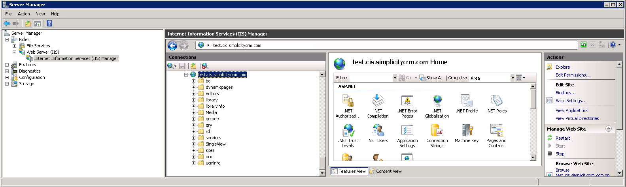
Task: Click the Delete connection icon in Connections toolbar
Action: click(x=205, y=66)
